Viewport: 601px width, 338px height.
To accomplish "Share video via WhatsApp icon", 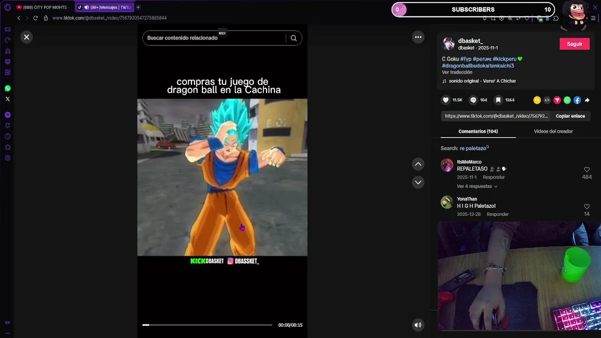I will pos(567,100).
